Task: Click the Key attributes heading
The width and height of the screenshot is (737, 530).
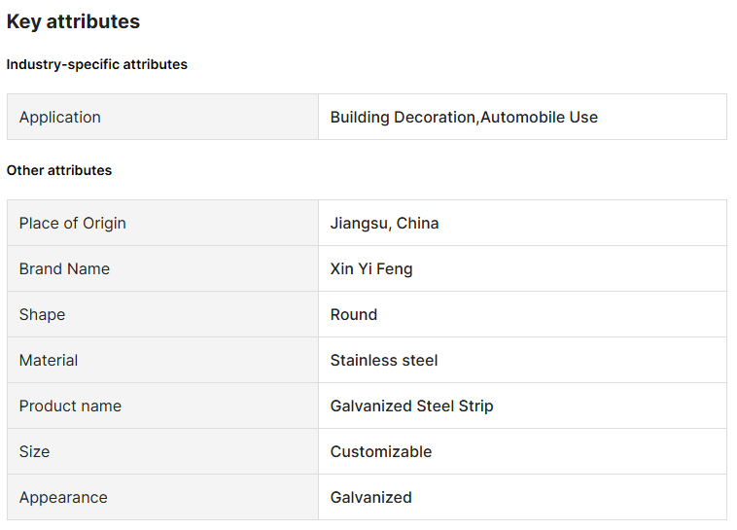Action: [73, 21]
